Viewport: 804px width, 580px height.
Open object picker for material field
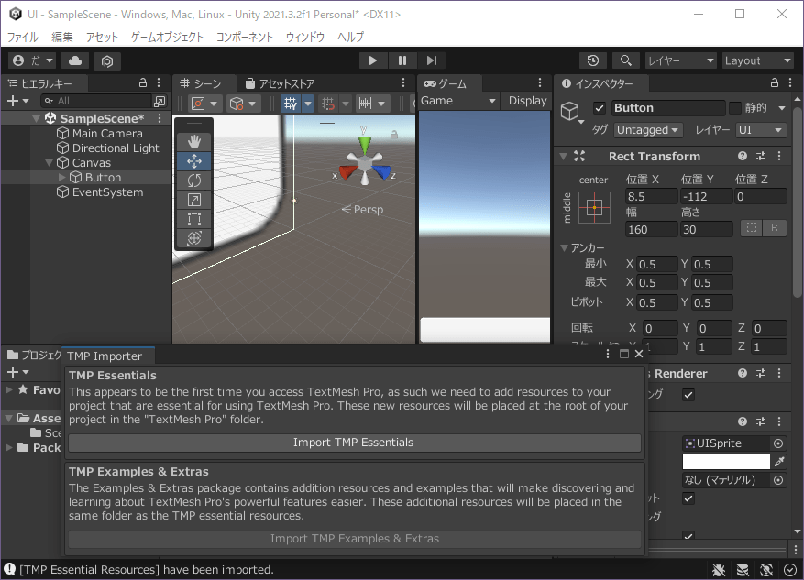(x=778, y=480)
